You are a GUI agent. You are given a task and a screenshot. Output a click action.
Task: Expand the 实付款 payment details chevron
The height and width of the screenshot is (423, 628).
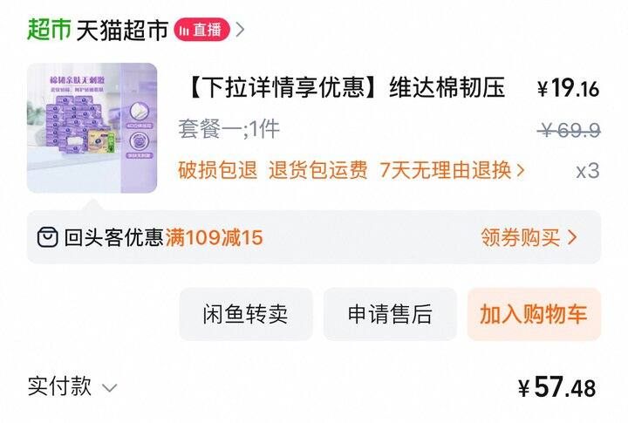(x=109, y=388)
